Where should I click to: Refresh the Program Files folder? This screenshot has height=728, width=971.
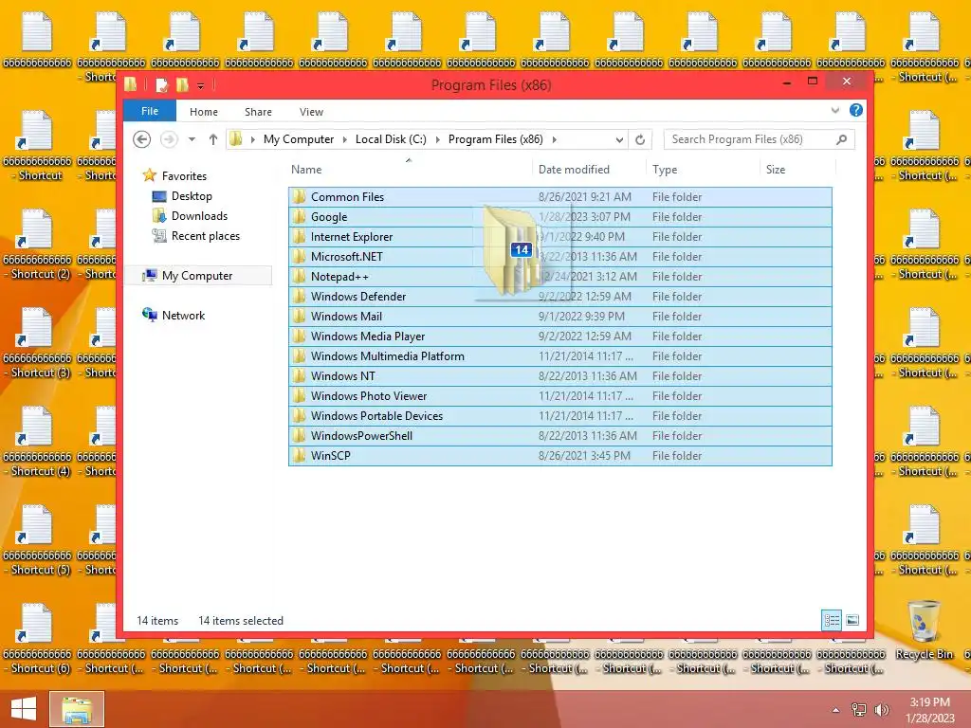pos(640,140)
